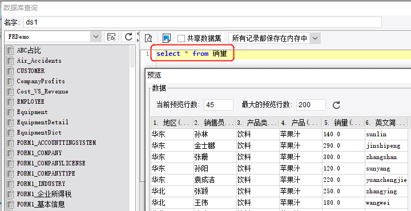This screenshot has width=411, height=211.
Task: Click the cell wangwei in preview
Action: pyautogui.click(x=386, y=202)
